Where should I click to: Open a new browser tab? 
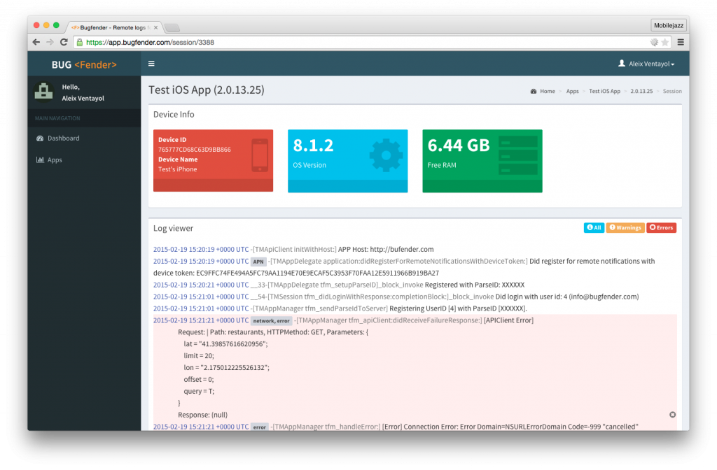172,28
